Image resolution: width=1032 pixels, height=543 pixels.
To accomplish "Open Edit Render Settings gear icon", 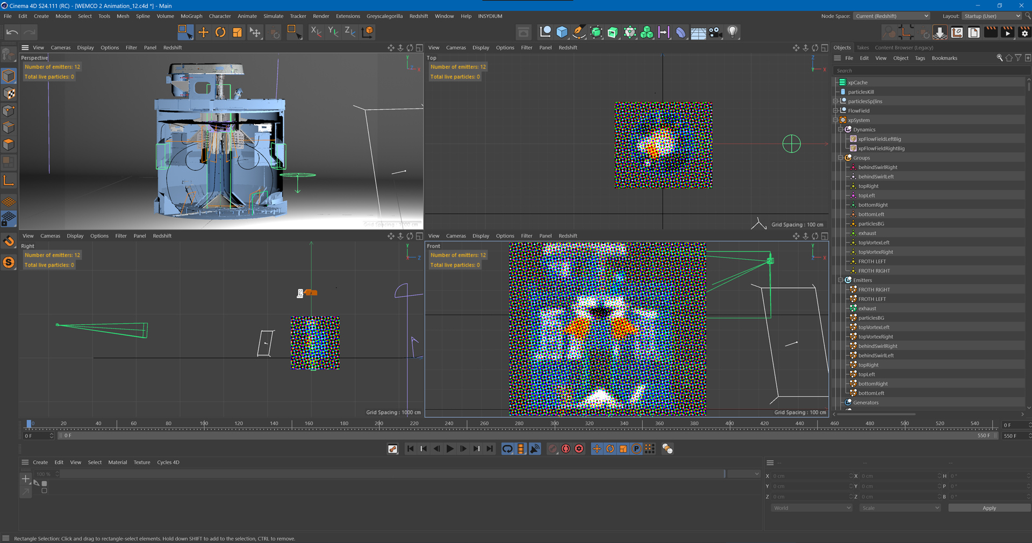I will pyautogui.click(x=1024, y=32).
